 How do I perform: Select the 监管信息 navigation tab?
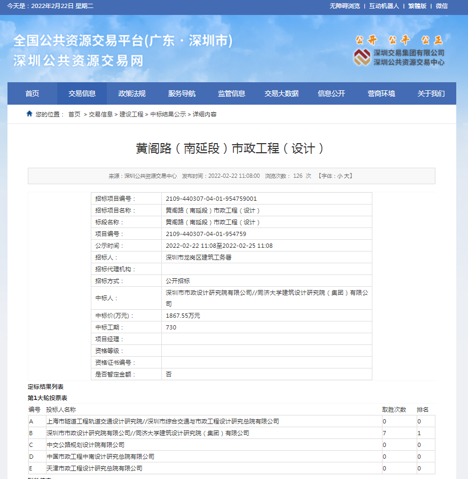231,93
